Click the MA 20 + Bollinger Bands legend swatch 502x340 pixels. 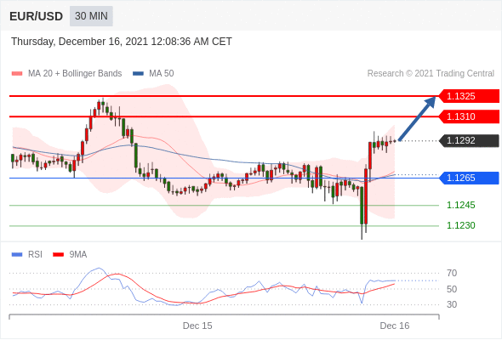(x=17, y=74)
